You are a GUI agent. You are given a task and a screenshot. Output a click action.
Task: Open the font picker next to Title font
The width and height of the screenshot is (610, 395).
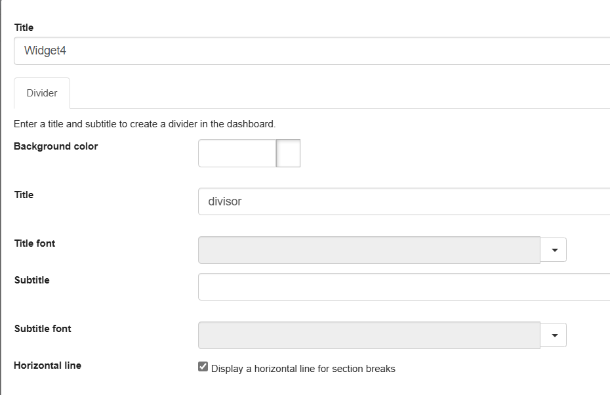tap(553, 249)
